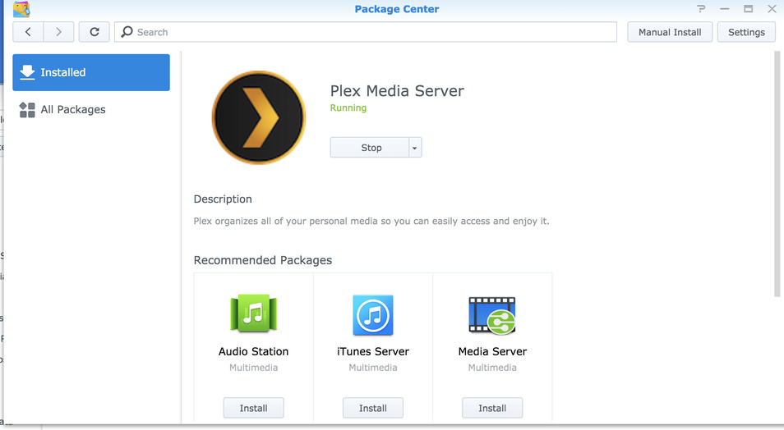Click the Recommended Packages heading

point(262,260)
